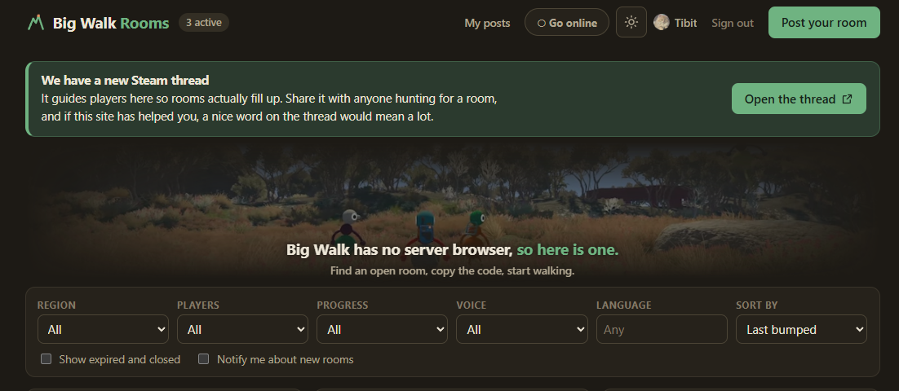Enable Notify me about new rooms checkbox

point(203,359)
